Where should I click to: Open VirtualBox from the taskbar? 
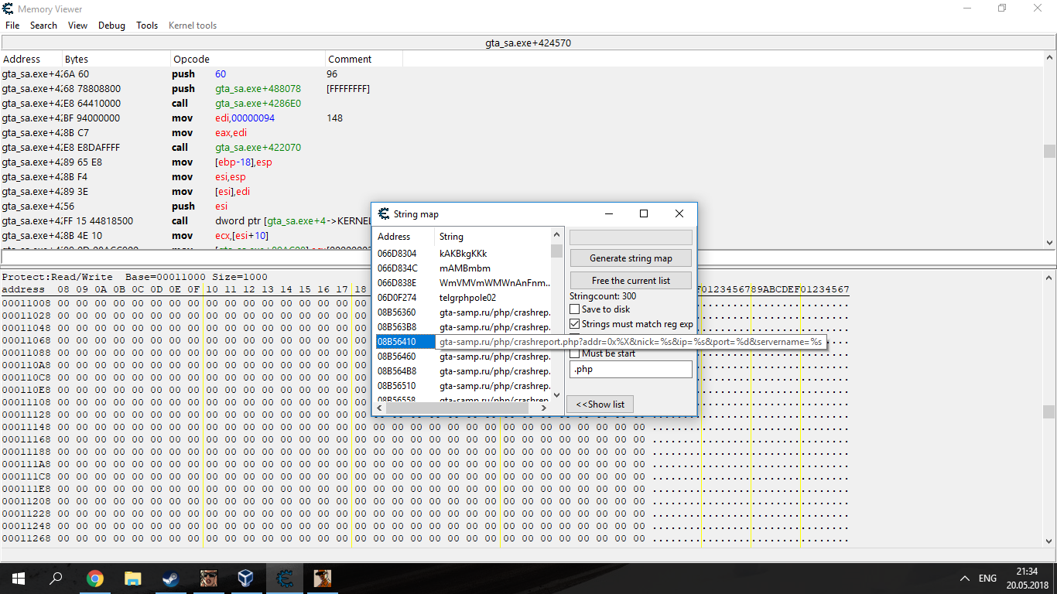246,578
